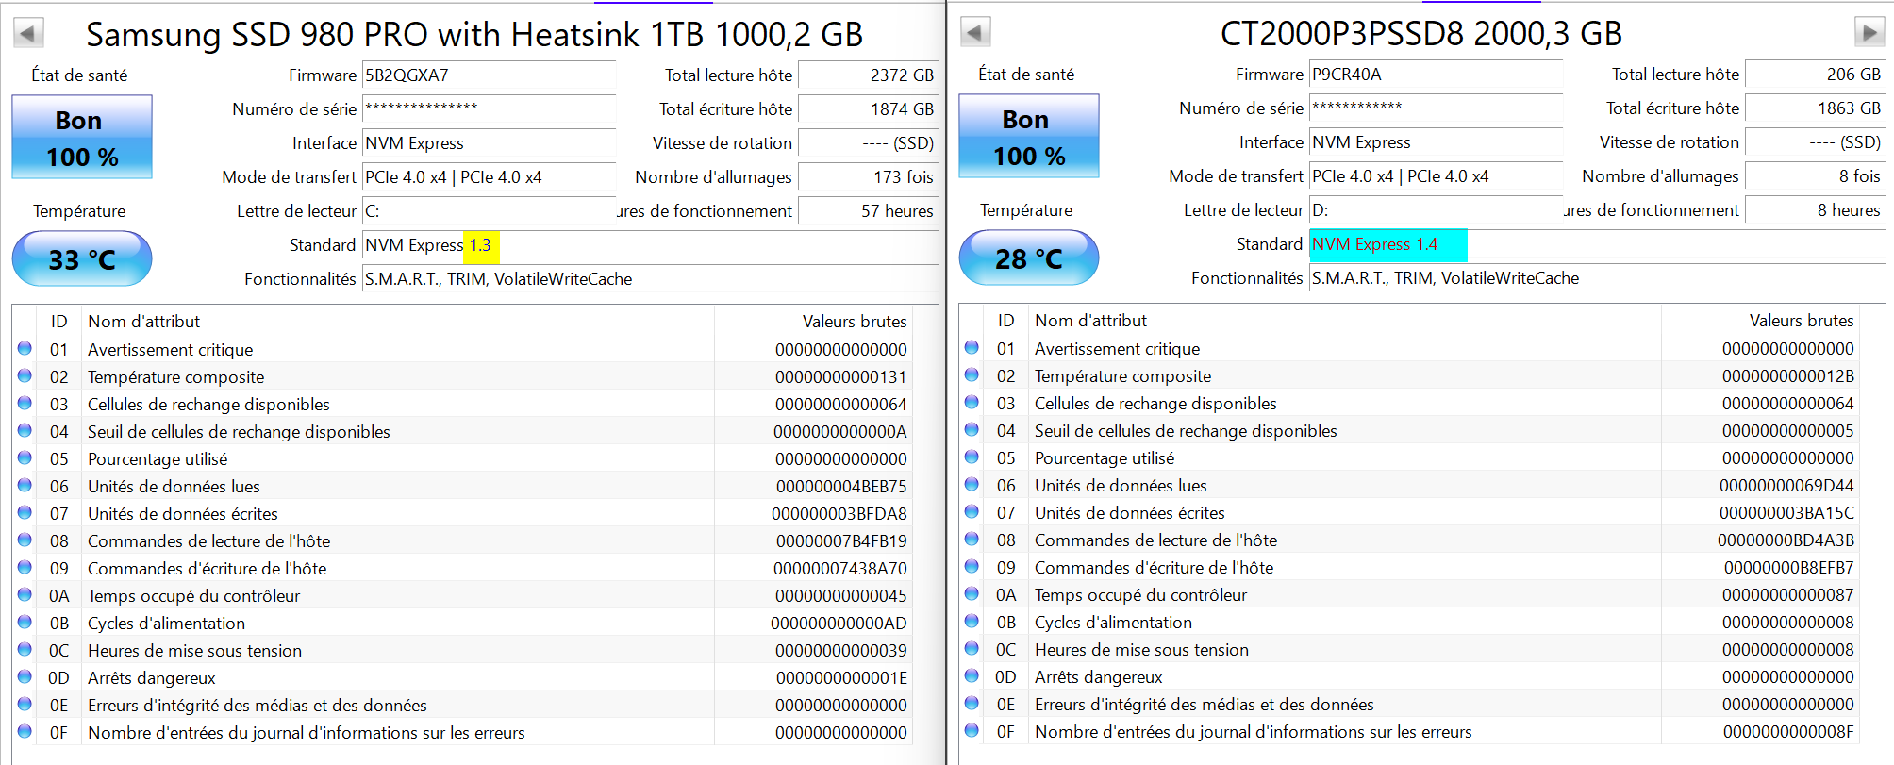The height and width of the screenshot is (765, 1894).
Task: Click the yellow-highlighted 1.3 standard version
Action: click(481, 245)
